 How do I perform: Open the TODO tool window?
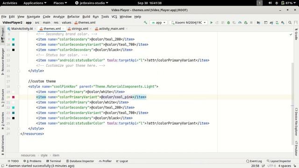tap(13, 161)
